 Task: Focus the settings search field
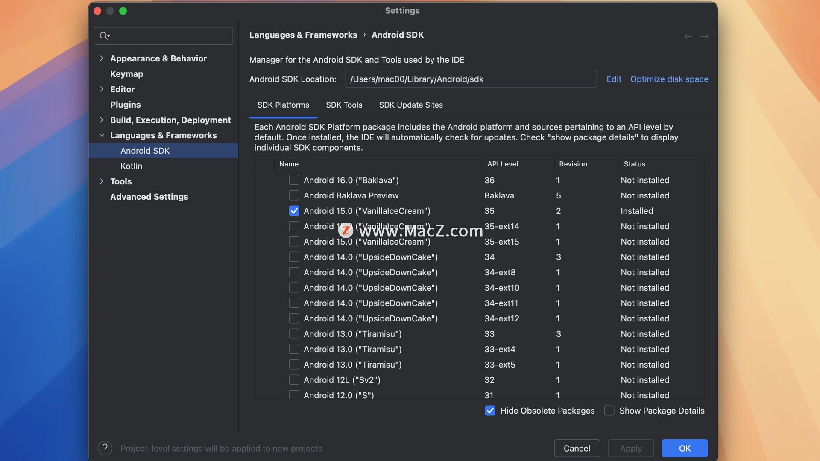click(163, 36)
